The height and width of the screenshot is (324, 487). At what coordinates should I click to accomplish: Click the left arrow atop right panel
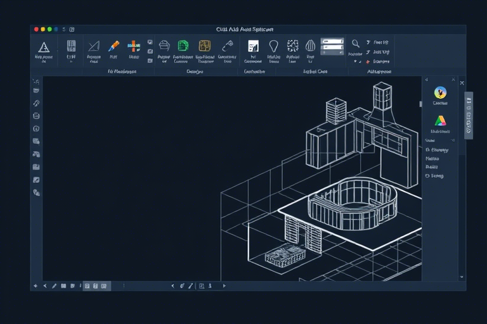tap(427, 80)
